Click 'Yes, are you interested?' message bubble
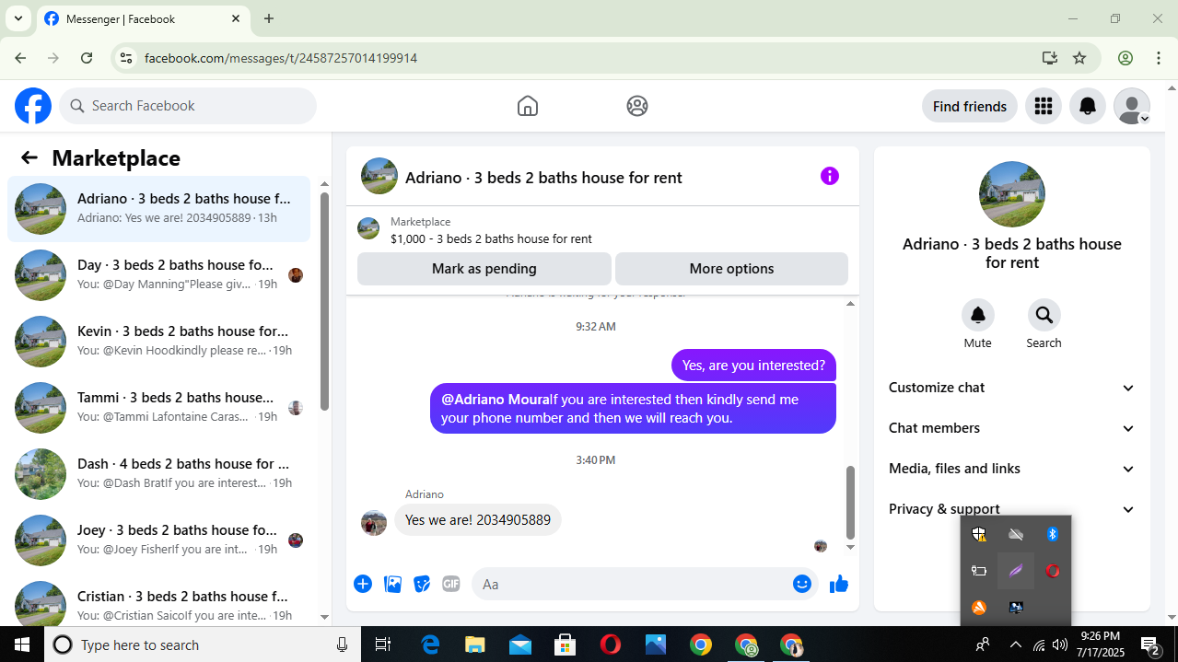Image resolution: width=1178 pixels, height=662 pixels. 753,366
